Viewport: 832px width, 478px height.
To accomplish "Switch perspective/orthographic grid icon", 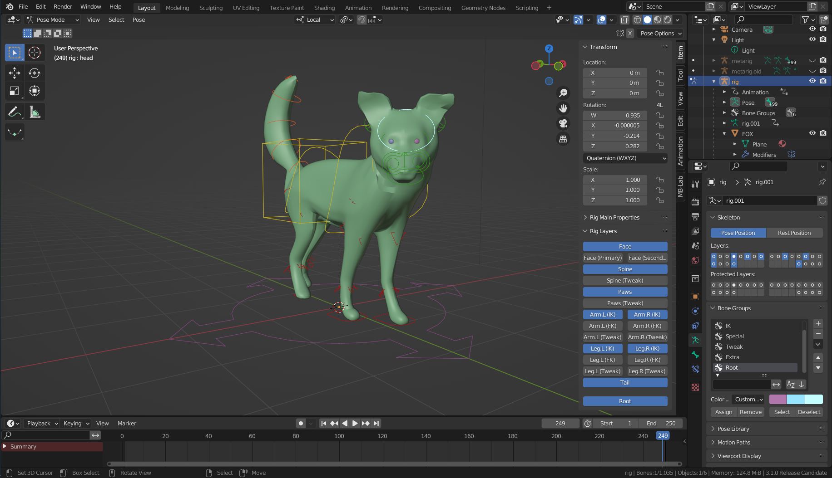I will [563, 139].
